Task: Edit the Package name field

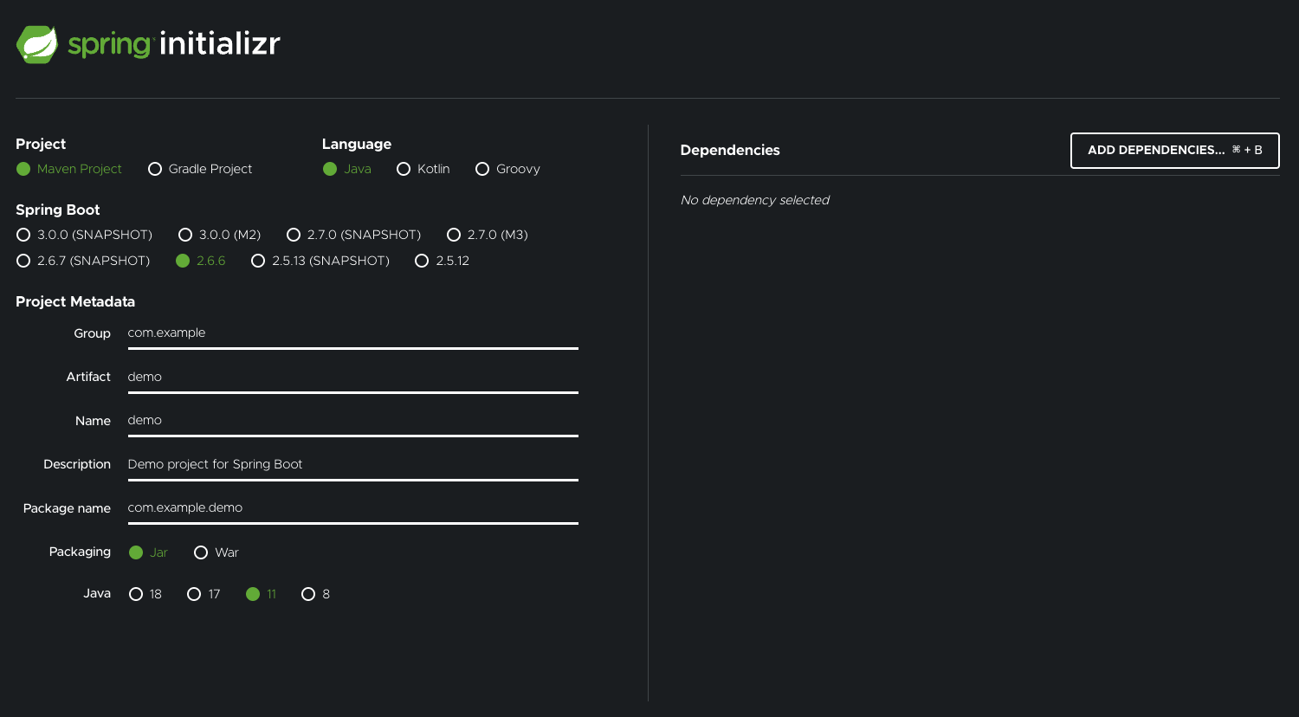Action: click(x=353, y=508)
